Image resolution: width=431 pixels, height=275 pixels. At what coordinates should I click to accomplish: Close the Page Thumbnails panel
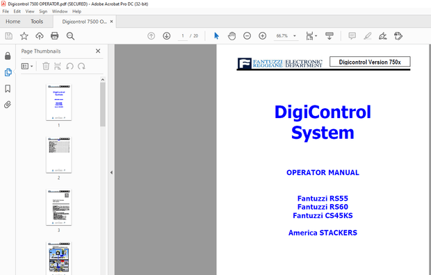[98, 51]
